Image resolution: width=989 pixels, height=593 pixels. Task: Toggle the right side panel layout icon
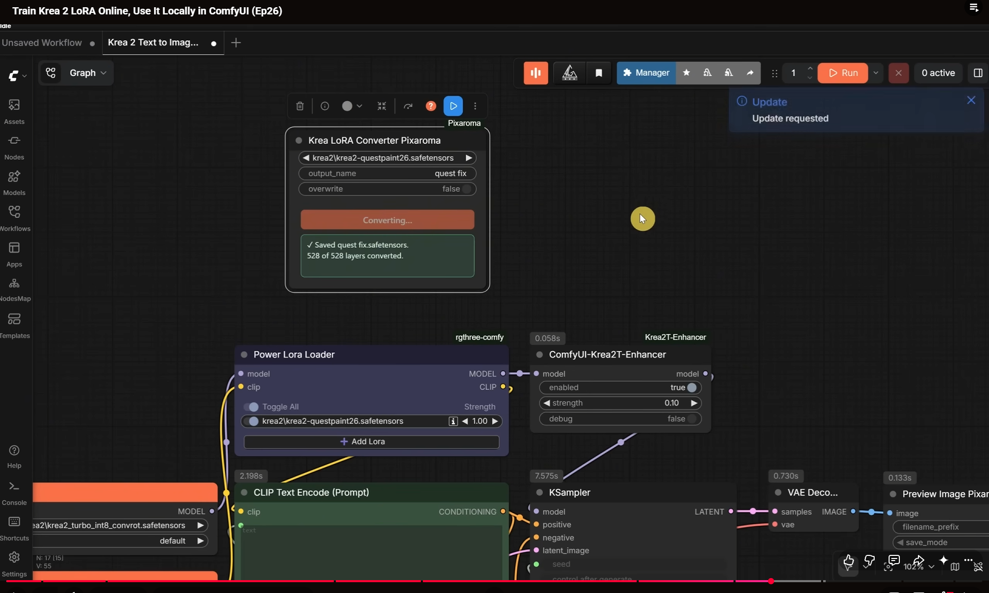[x=978, y=73]
